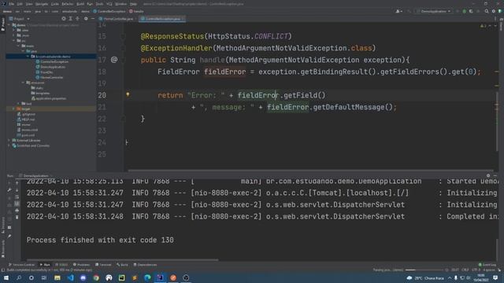Viewport: 504px width, 283px height.
Task: Open the Run tool window button
Action: tap(45, 265)
